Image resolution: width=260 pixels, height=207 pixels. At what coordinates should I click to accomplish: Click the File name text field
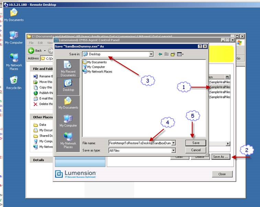click(139, 143)
